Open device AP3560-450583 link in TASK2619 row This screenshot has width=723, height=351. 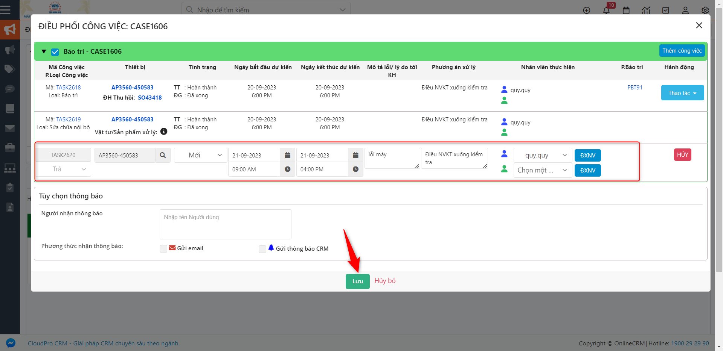[132, 119]
